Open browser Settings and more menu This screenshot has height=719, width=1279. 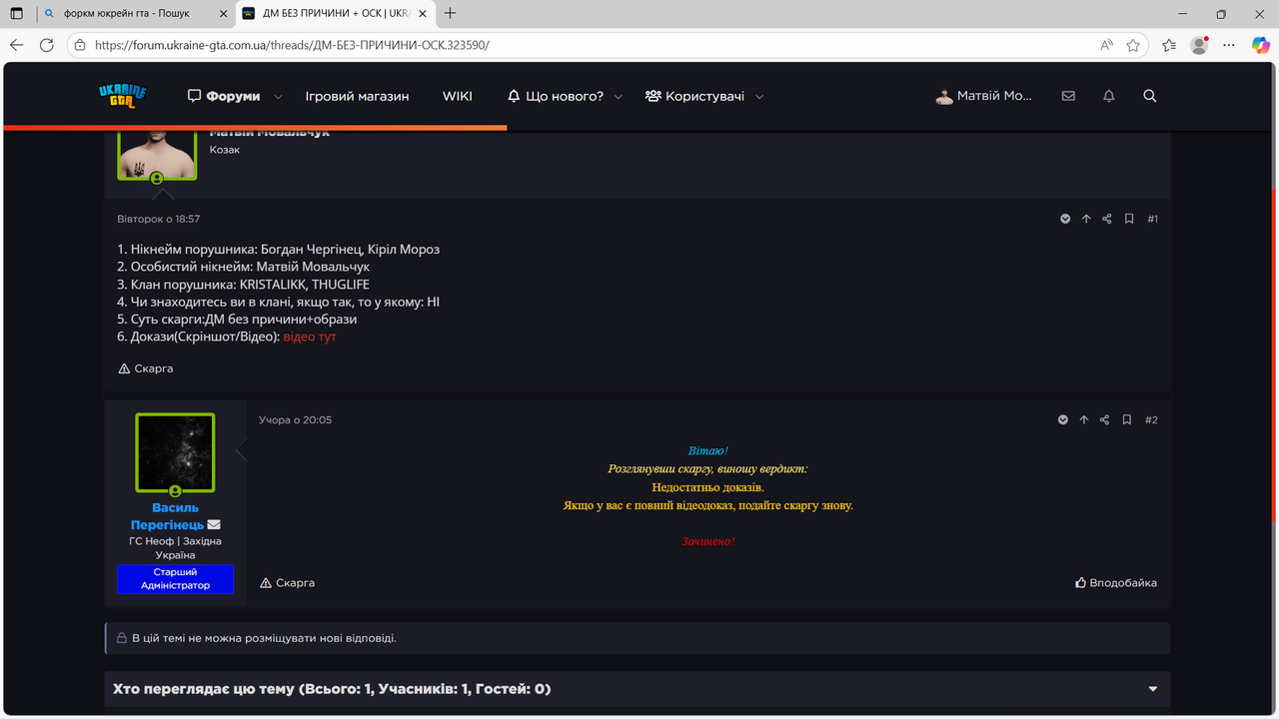pyautogui.click(x=1231, y=45)
